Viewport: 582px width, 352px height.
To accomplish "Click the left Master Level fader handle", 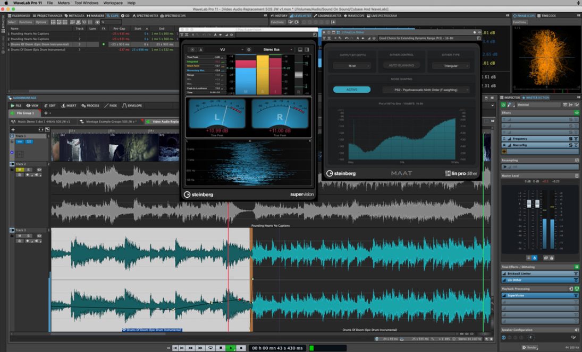I will pyautogui.click(x=529, y=204).
